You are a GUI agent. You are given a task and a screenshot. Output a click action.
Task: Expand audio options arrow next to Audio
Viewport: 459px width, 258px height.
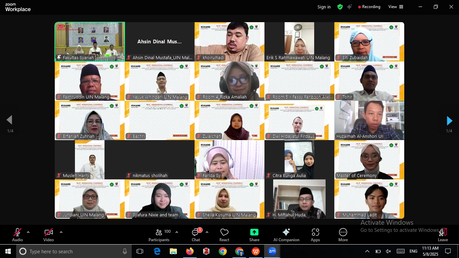tap(28, 232)
